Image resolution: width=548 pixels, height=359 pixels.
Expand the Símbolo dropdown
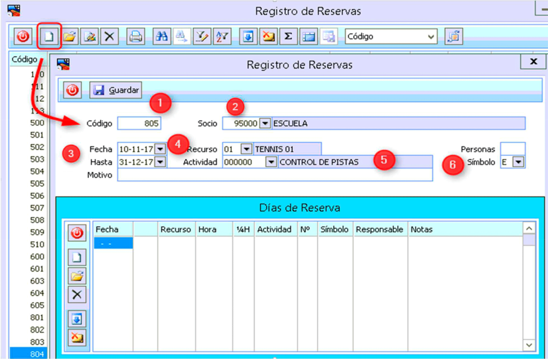[x=518, y=162]
